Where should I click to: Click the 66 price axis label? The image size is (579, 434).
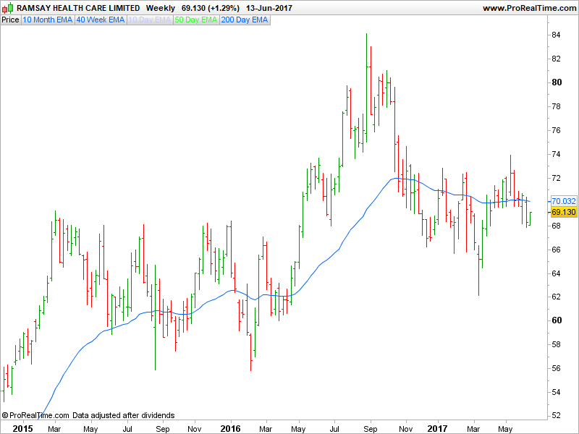(556, 250)
